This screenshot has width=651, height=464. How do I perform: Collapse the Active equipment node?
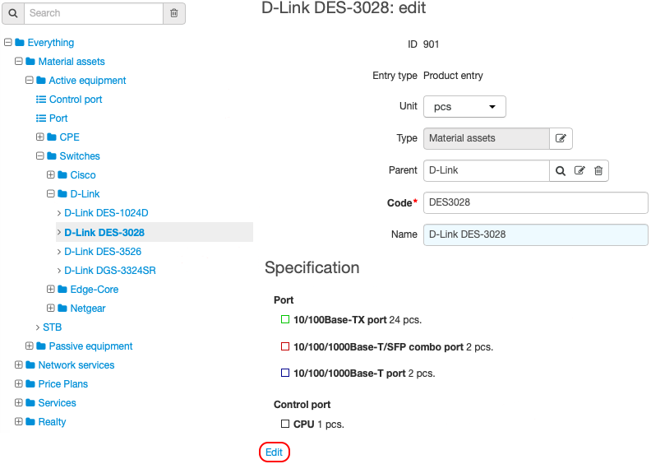(29, 80)
